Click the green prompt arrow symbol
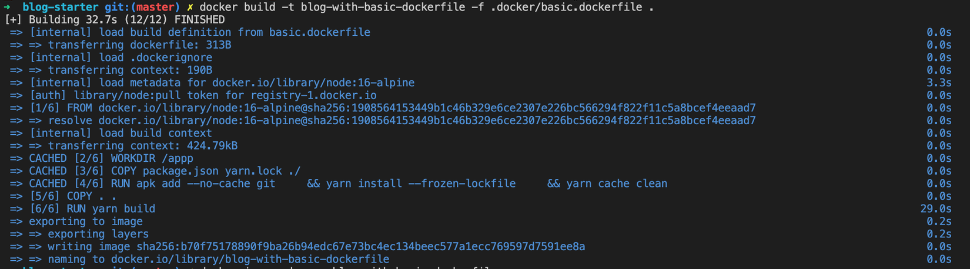 click(7, 7)
